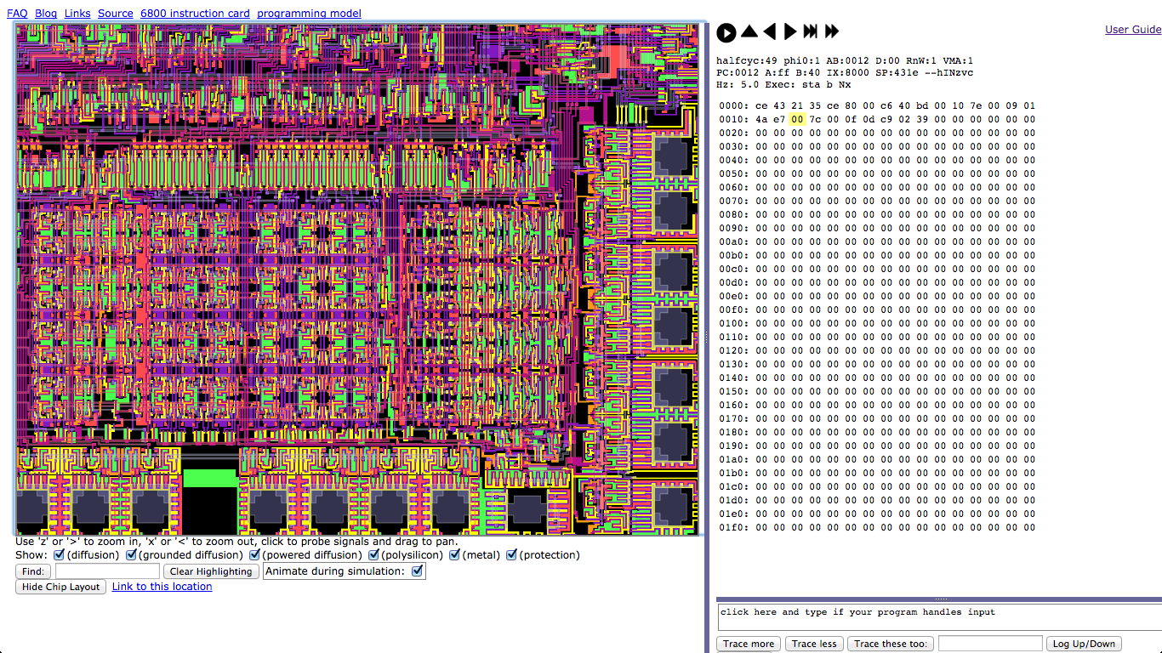
Task: Step backward with the left arrow icon
Action: (769, 31)
